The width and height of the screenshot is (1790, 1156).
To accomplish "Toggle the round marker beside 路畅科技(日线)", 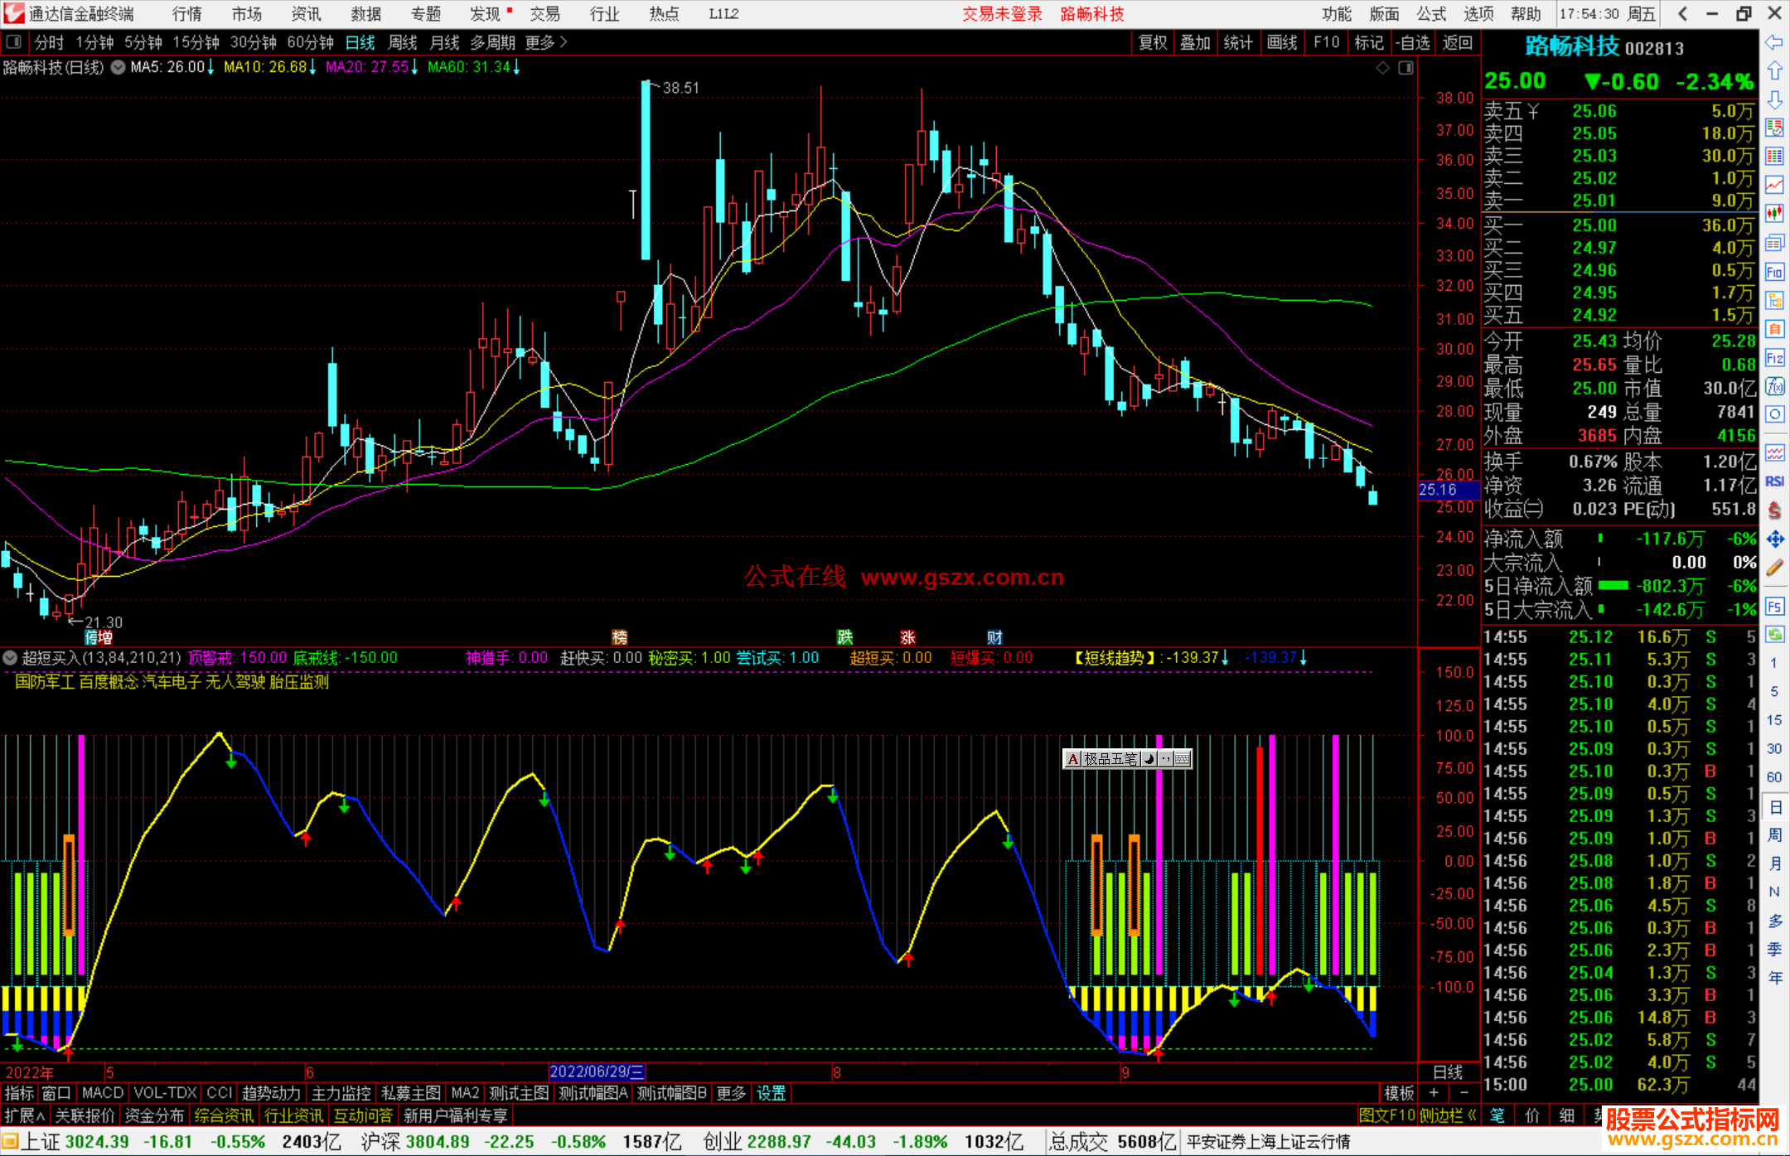I will click(x=118, y=67).
